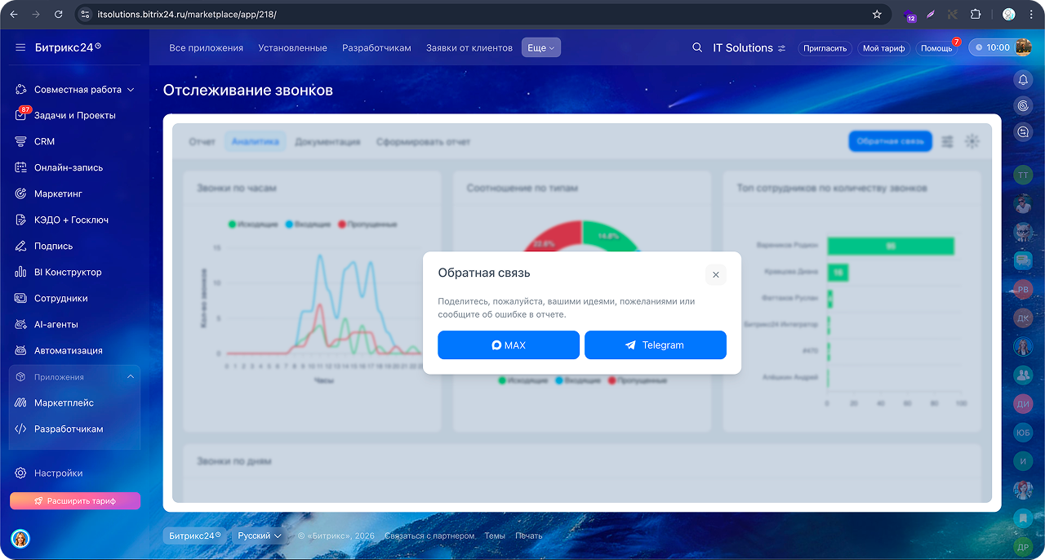The image size is (1045, 560).
Task: Switch to the Установленные tab
Action: [x=292, y=48]
